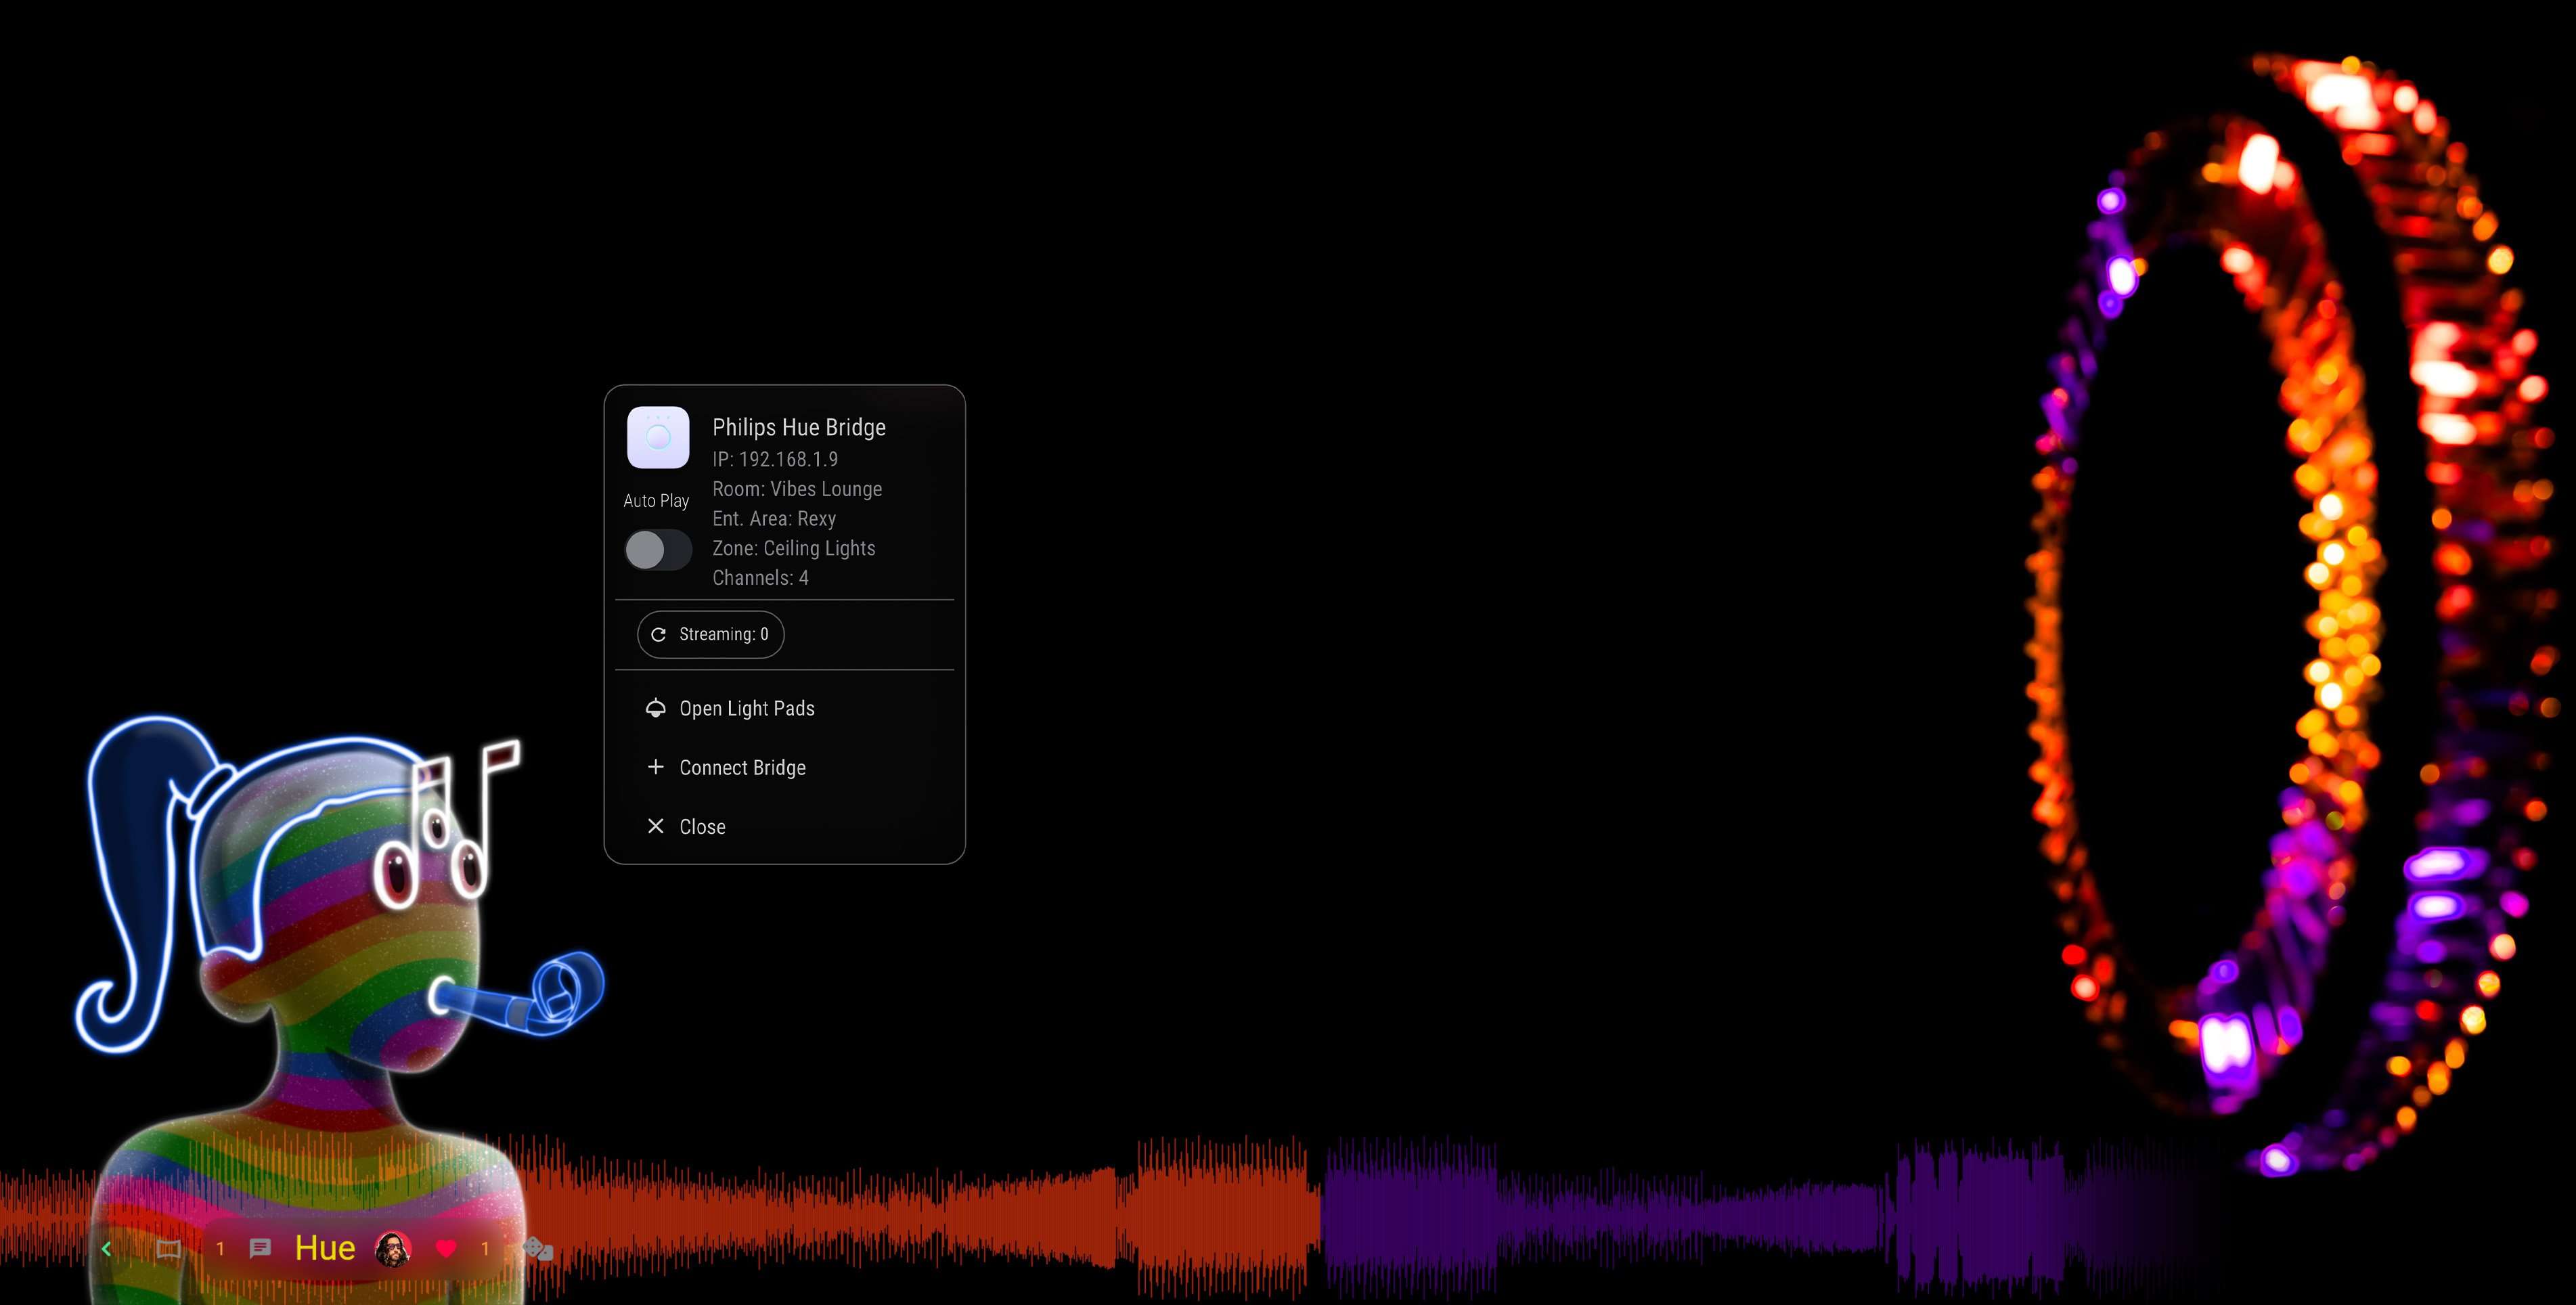Open Light Pads from menu
Image resolution: width=2576 pixels, height=1305 pixels.
[x=746, y=708]
